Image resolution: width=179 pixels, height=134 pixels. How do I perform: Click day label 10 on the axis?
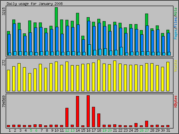[56, 130]
